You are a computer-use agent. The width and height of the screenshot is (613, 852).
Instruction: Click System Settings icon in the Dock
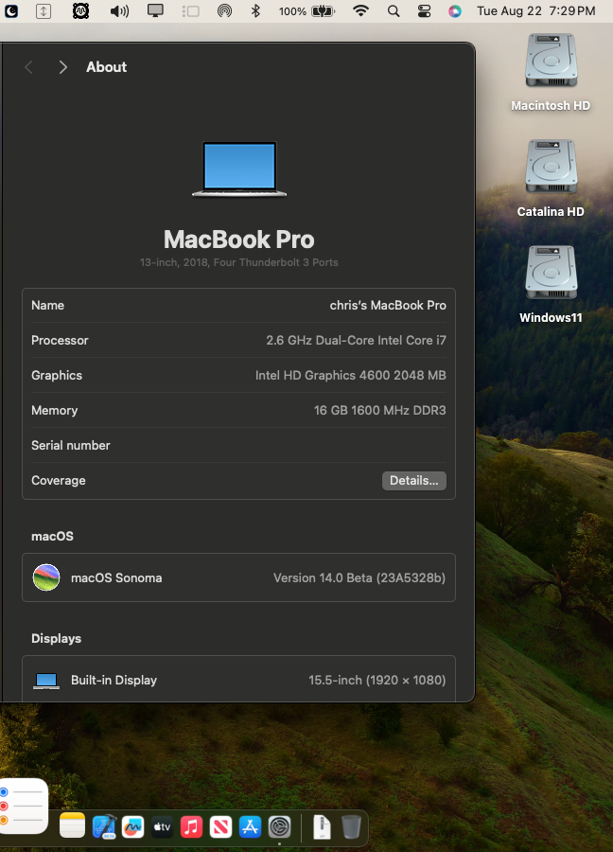279,827
